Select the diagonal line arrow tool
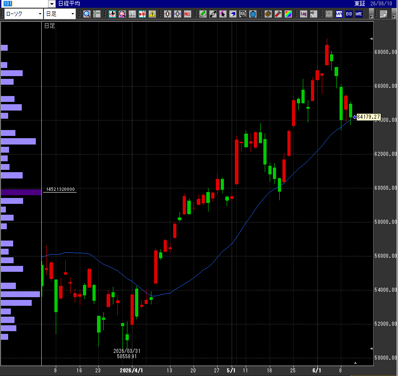 coord(213,14)
